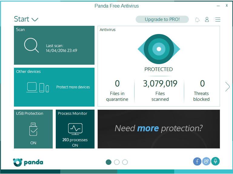
Task: Toggle USB Protection tile showing ON
Action: [x=33, y=129]
